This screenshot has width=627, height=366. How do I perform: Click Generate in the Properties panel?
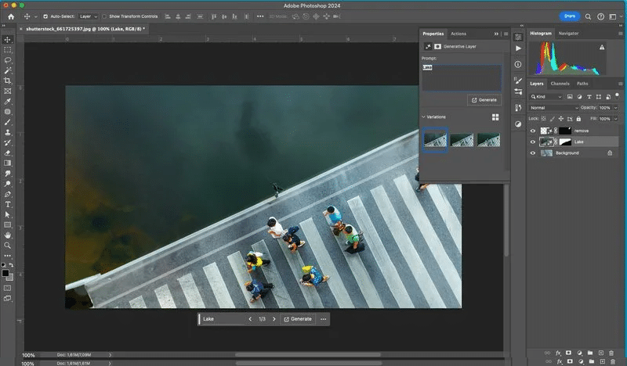[484, 100]
